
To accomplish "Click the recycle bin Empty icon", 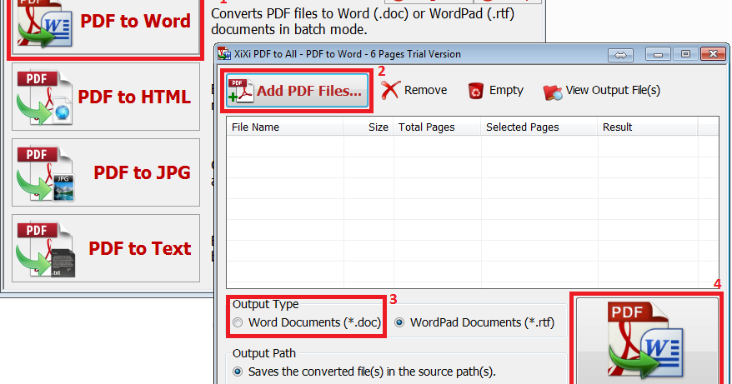I will [x=475, y=91].
